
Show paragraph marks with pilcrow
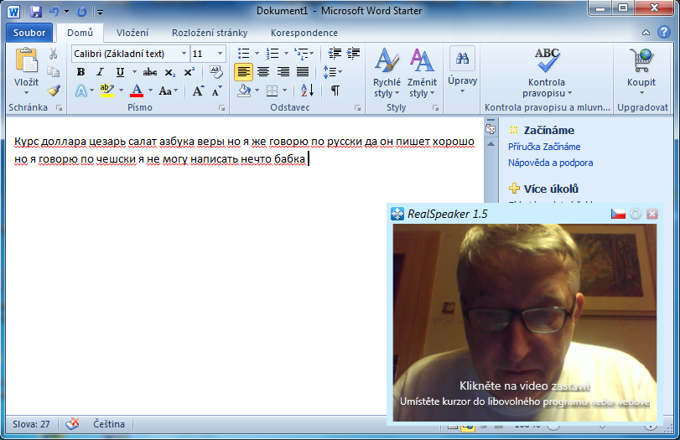click(335, 91)
